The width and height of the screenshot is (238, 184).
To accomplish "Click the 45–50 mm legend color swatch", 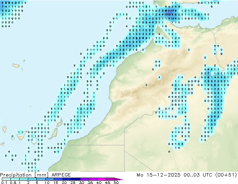I will 110,179.
